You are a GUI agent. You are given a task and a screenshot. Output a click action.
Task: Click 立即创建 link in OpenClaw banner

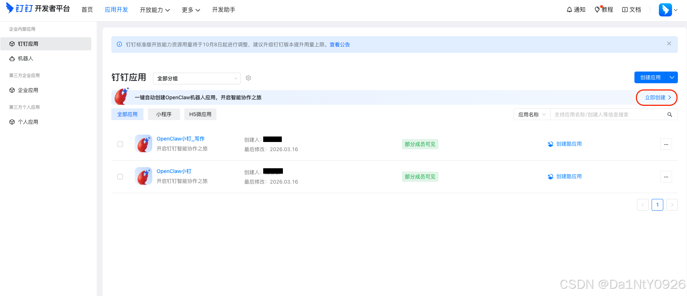[x=658, y=97]
